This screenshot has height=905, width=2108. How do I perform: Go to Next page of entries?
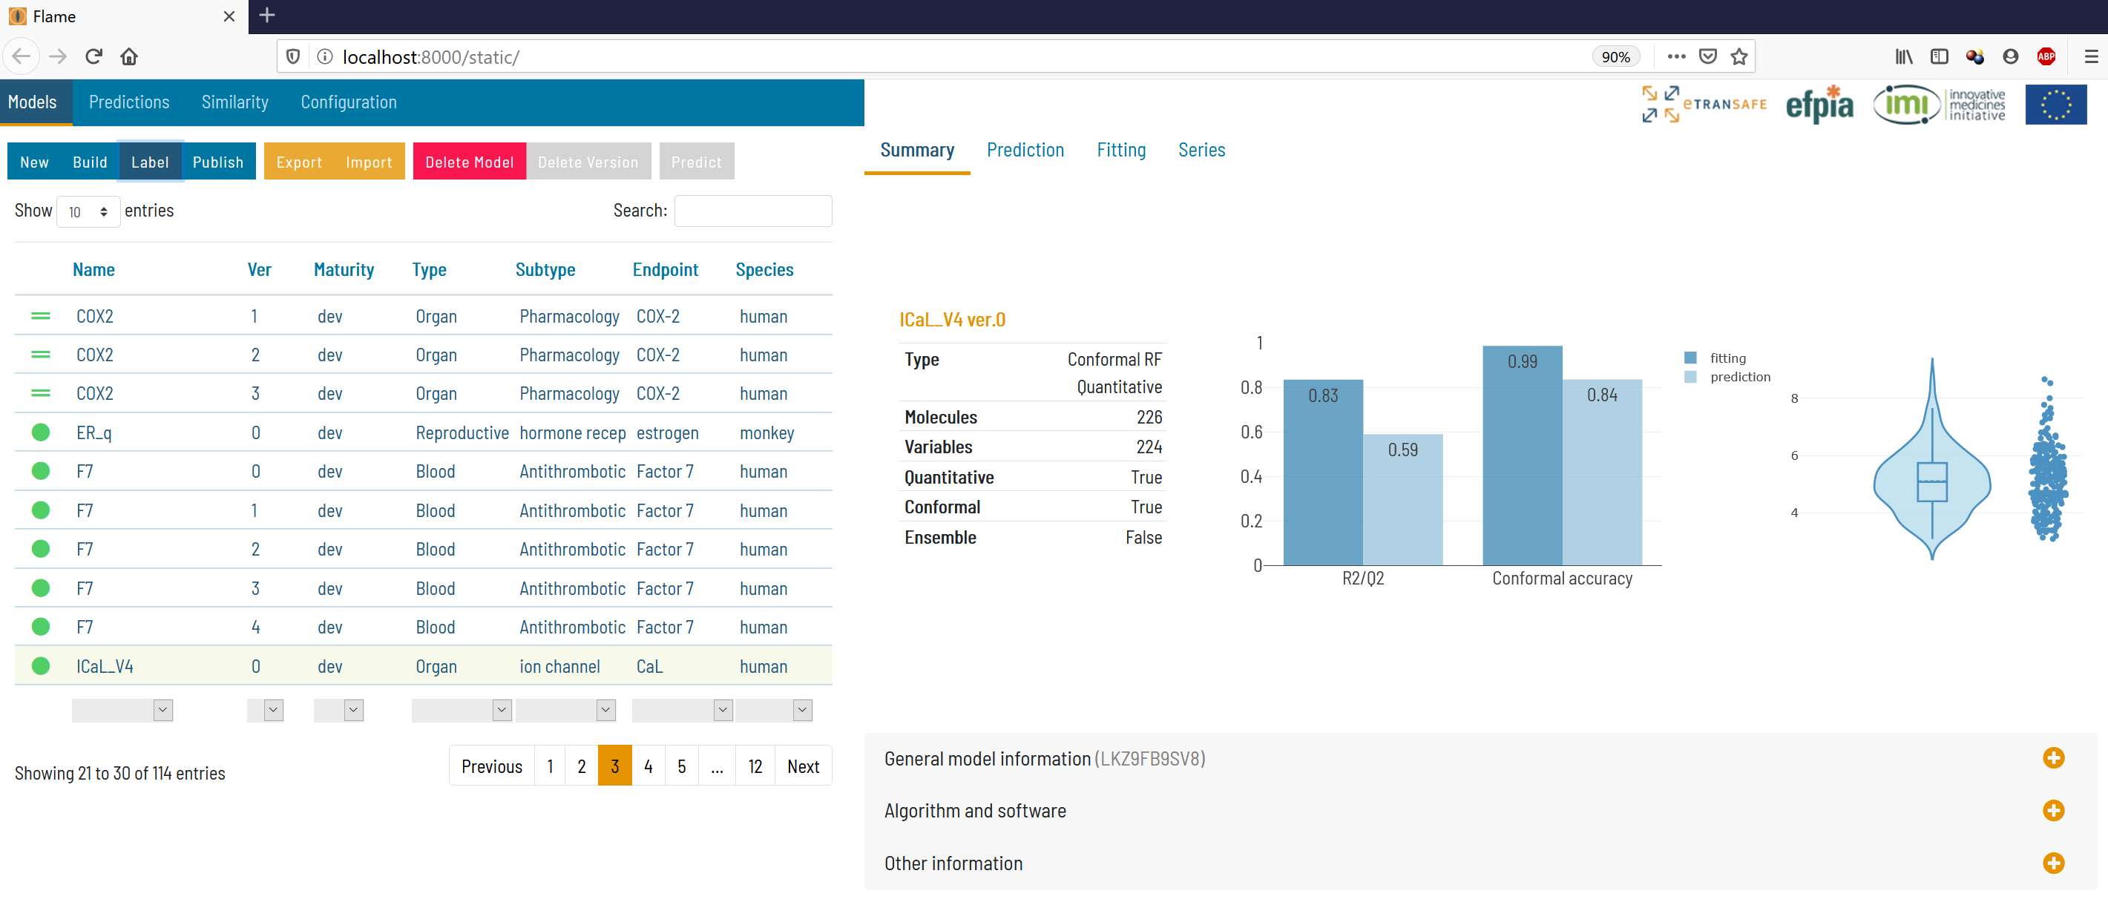coord(802,766)
